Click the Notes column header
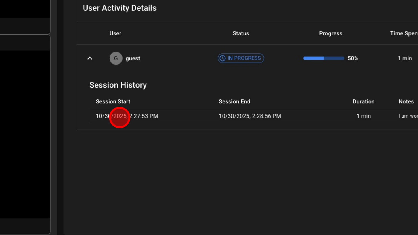 406,102
